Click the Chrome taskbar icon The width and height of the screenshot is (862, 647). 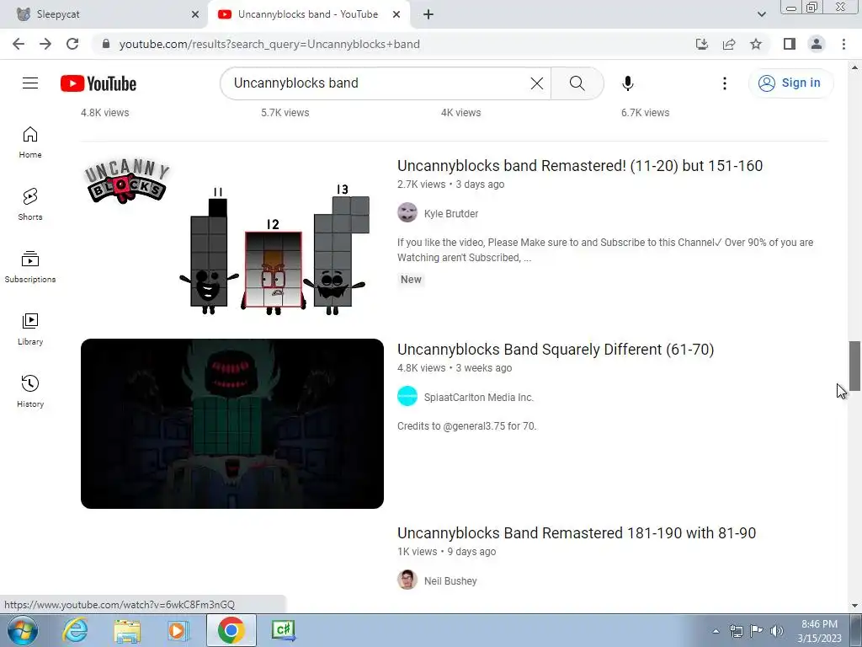point(231,630)
